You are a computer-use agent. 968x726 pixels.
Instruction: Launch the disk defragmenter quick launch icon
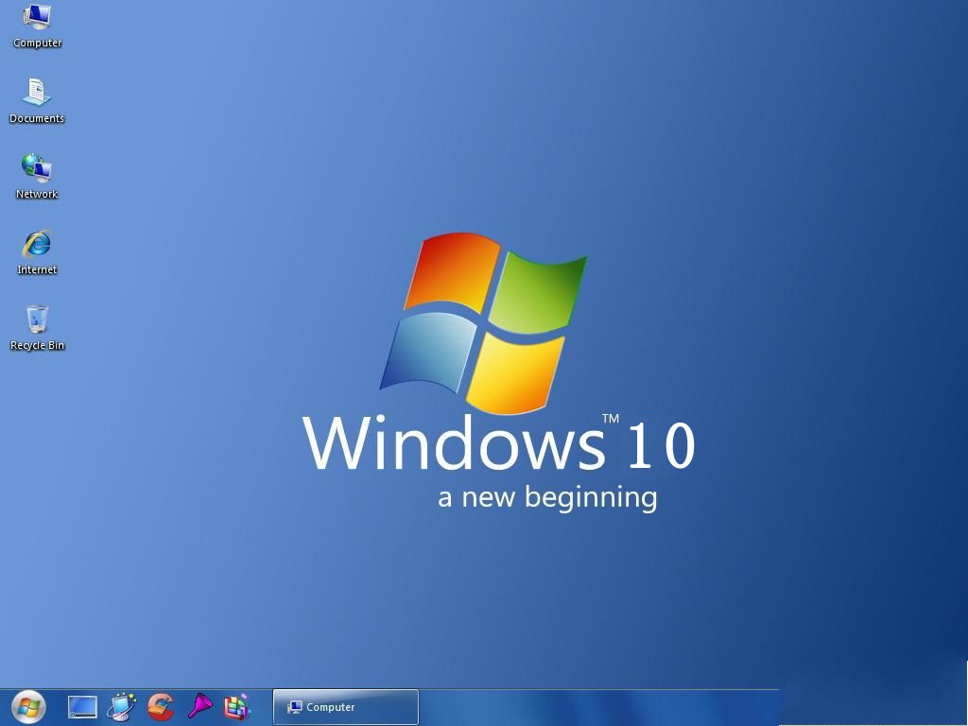pyautogui.click(x=235, y=706)
